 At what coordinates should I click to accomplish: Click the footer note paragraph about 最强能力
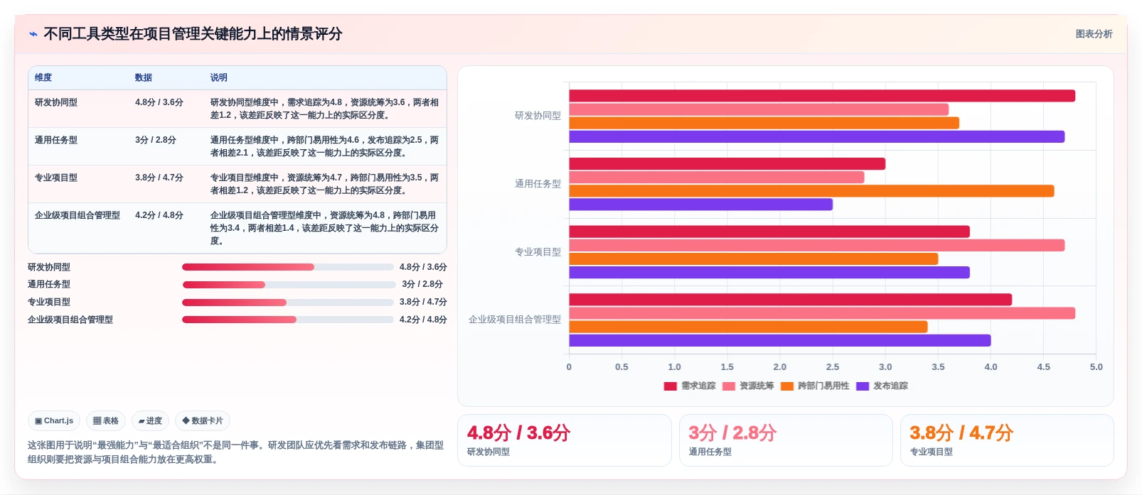tap(236, 452)
